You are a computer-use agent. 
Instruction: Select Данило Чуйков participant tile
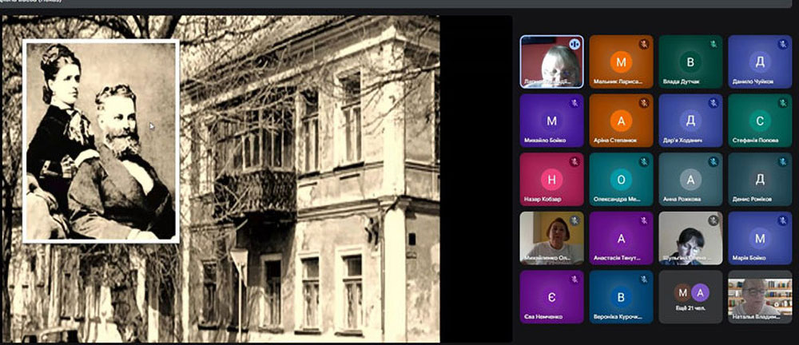[x=760, y=61]
